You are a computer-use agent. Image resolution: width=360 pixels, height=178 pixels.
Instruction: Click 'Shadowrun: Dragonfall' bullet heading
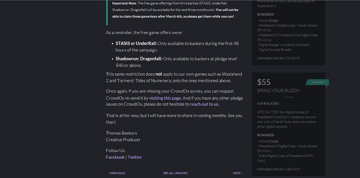click(139, 59)
